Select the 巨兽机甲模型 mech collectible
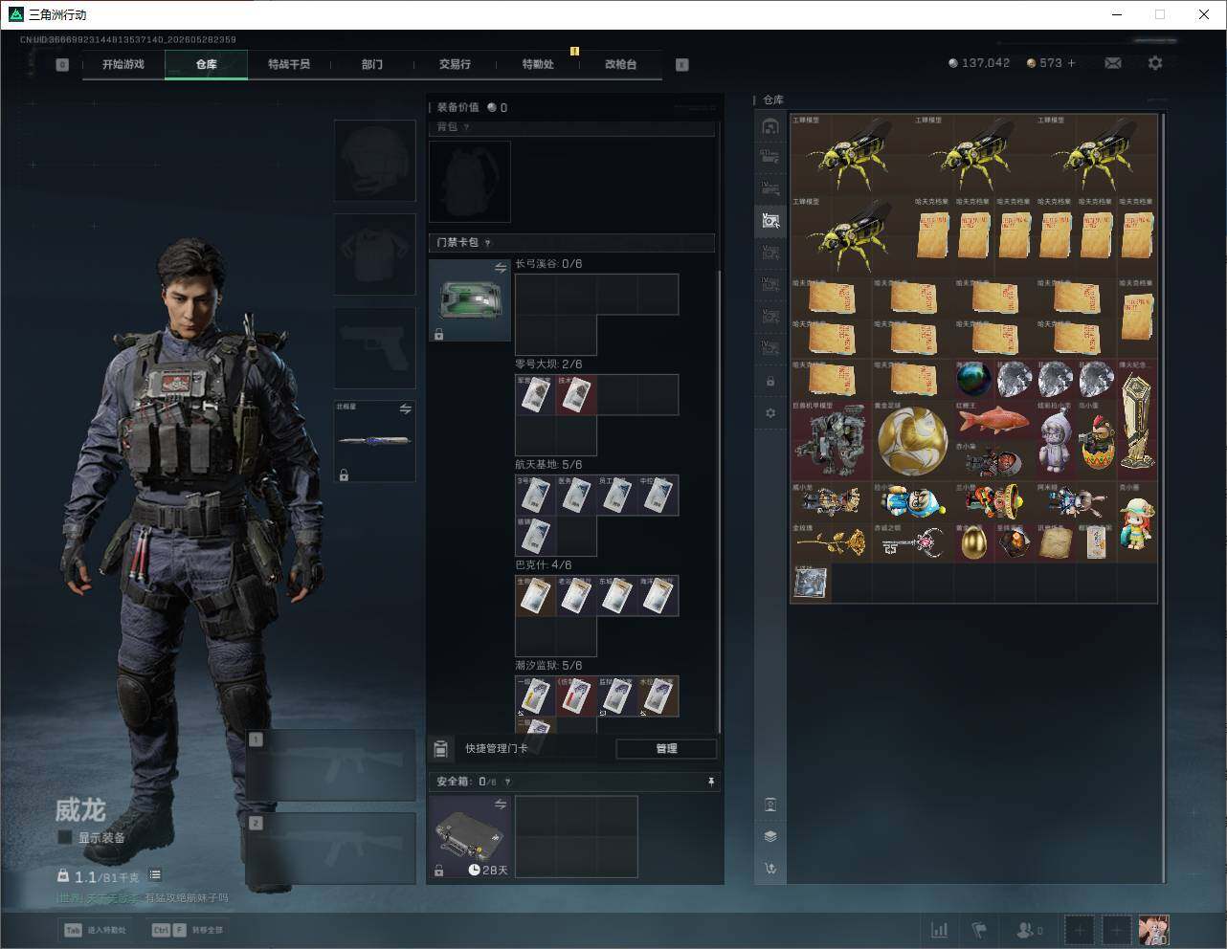The image size is (1227, 949). coord(831,440)
